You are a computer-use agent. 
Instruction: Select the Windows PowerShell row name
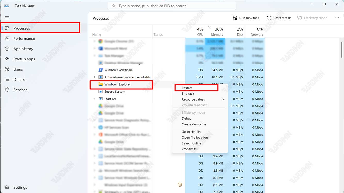(119, 70)
